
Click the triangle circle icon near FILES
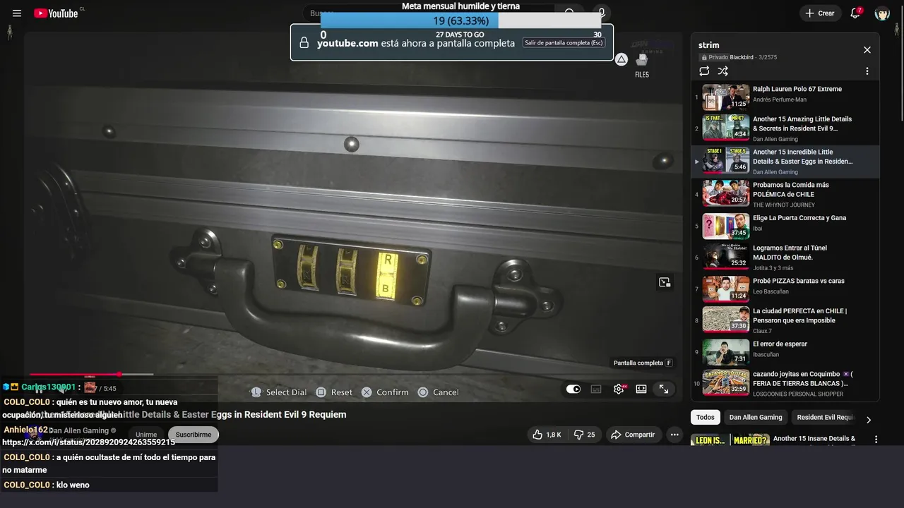coord(621,59)
